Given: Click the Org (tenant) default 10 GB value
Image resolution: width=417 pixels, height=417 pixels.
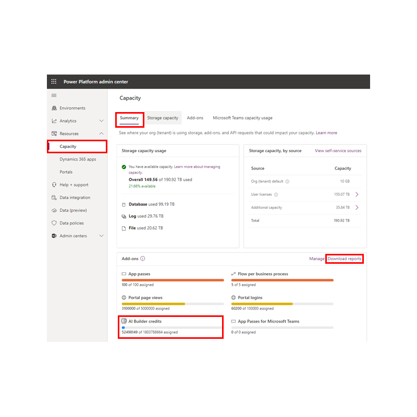Looking at the screenshot, I should click(345, 181).
